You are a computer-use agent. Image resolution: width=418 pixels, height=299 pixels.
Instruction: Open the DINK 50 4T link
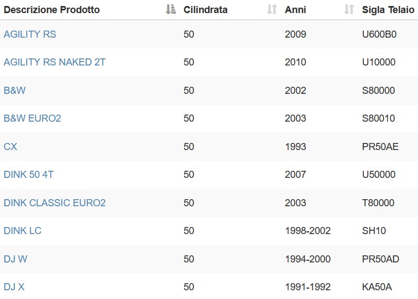29,175
